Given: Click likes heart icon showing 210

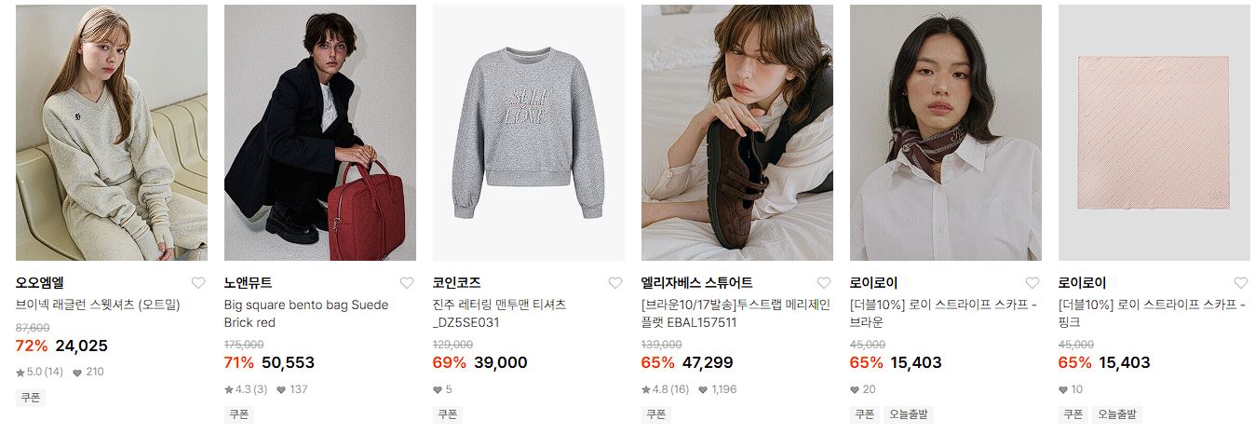Looking at the screenshot, I should coord(76,372).
